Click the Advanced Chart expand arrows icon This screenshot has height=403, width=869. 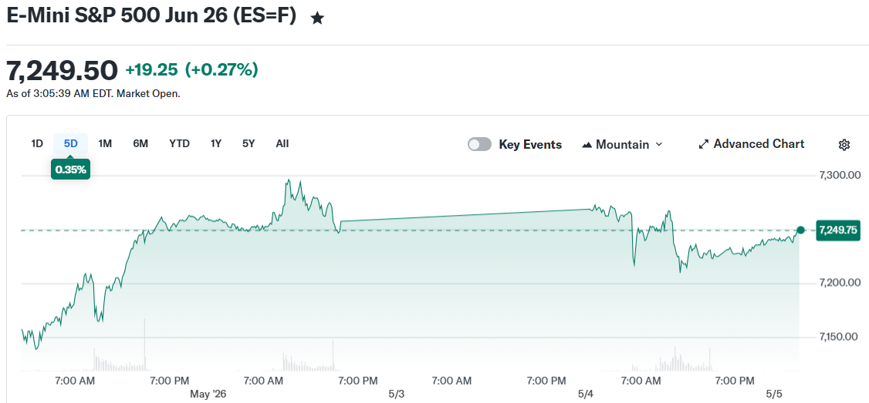pyautogui.click(x=704, y=145)
